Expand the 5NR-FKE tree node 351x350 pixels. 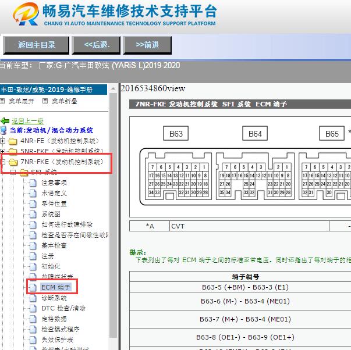pyautogui.click(x=3, y=151)
